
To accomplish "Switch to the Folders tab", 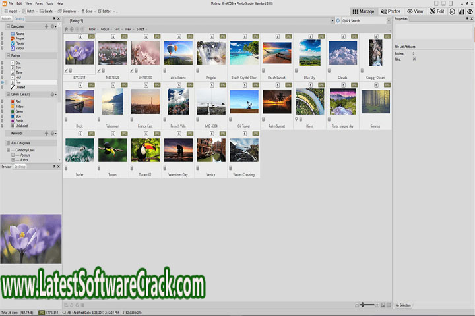I will 5,20.
